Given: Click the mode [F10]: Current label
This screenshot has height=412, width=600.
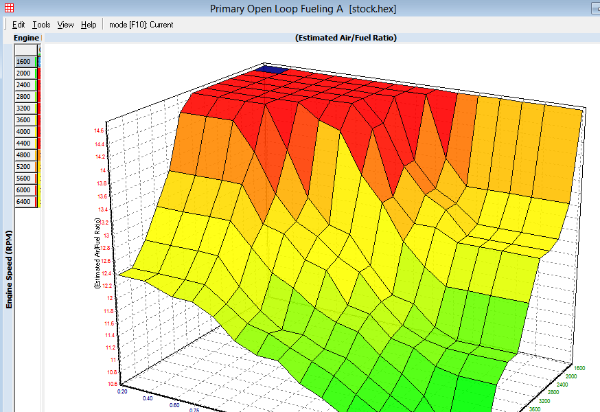Looking at the screenshot, I should [141, 25].
